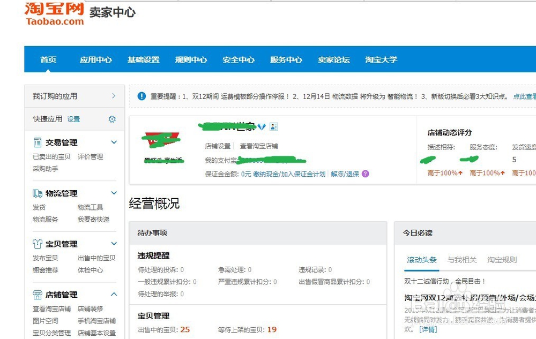This screenshot has height=339, width=536.
Task: Click the 物流管理 truck icon
Action: pos(38,193)
